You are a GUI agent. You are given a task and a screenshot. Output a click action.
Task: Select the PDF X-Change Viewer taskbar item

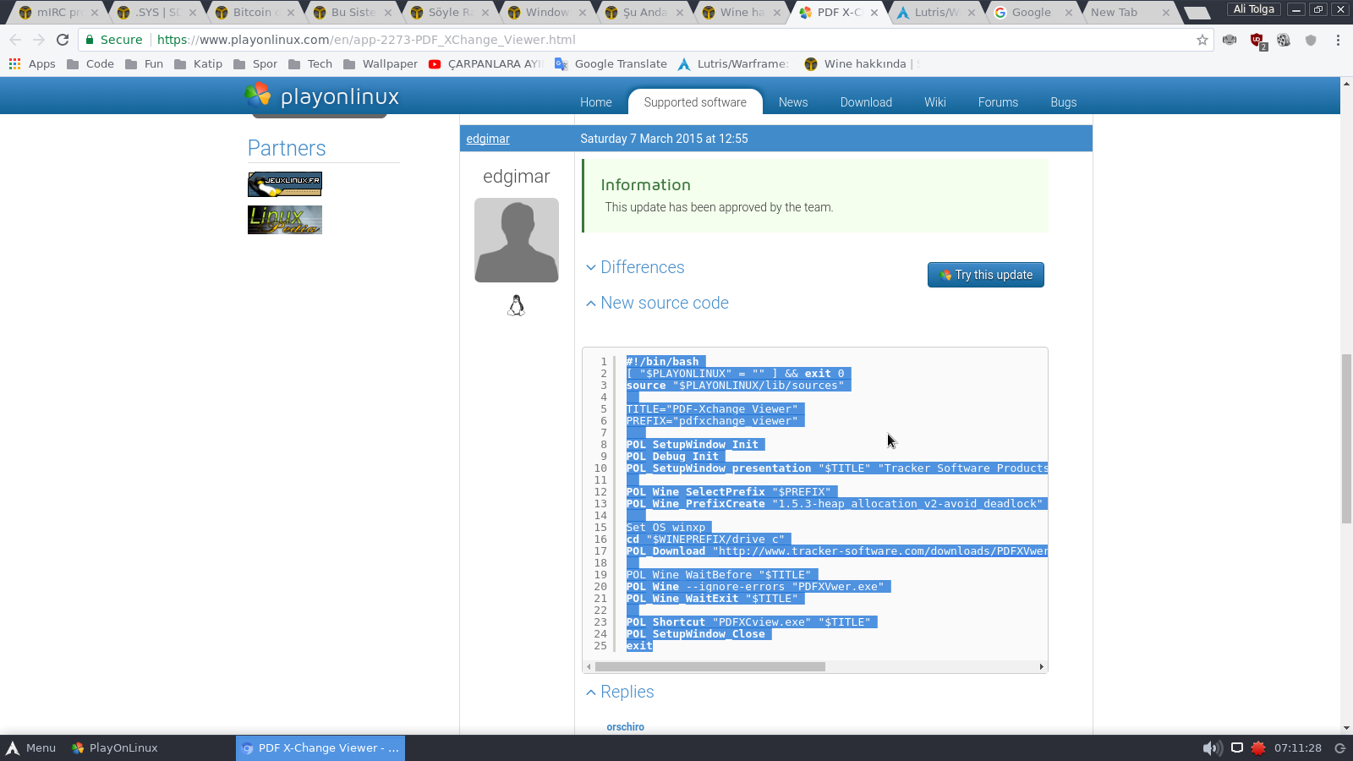[320, 747]
